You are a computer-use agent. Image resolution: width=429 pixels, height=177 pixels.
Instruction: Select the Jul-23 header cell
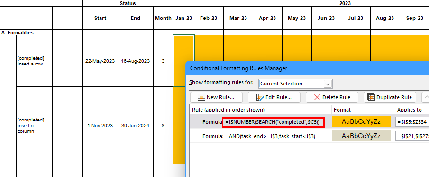(x=356, y=18)
